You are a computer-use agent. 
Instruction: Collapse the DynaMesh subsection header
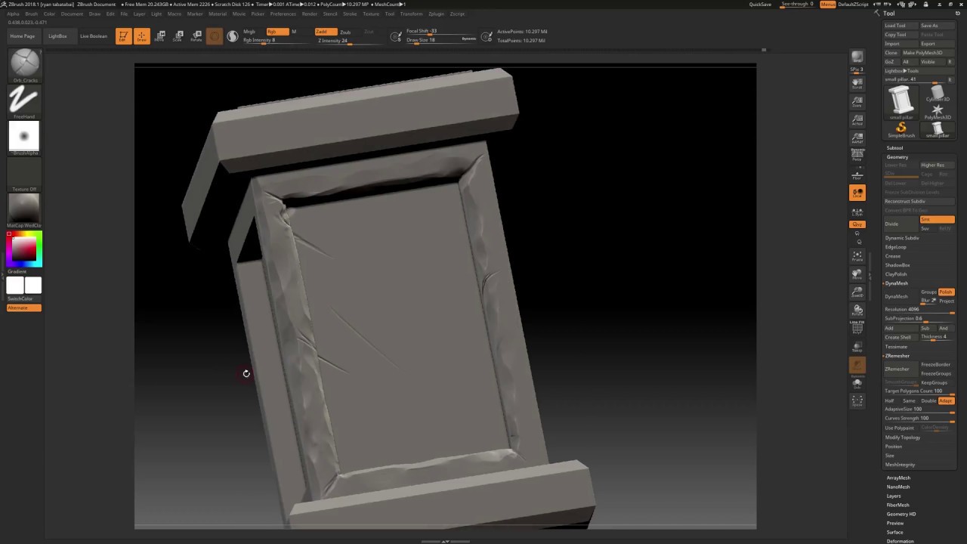point(896,283)
